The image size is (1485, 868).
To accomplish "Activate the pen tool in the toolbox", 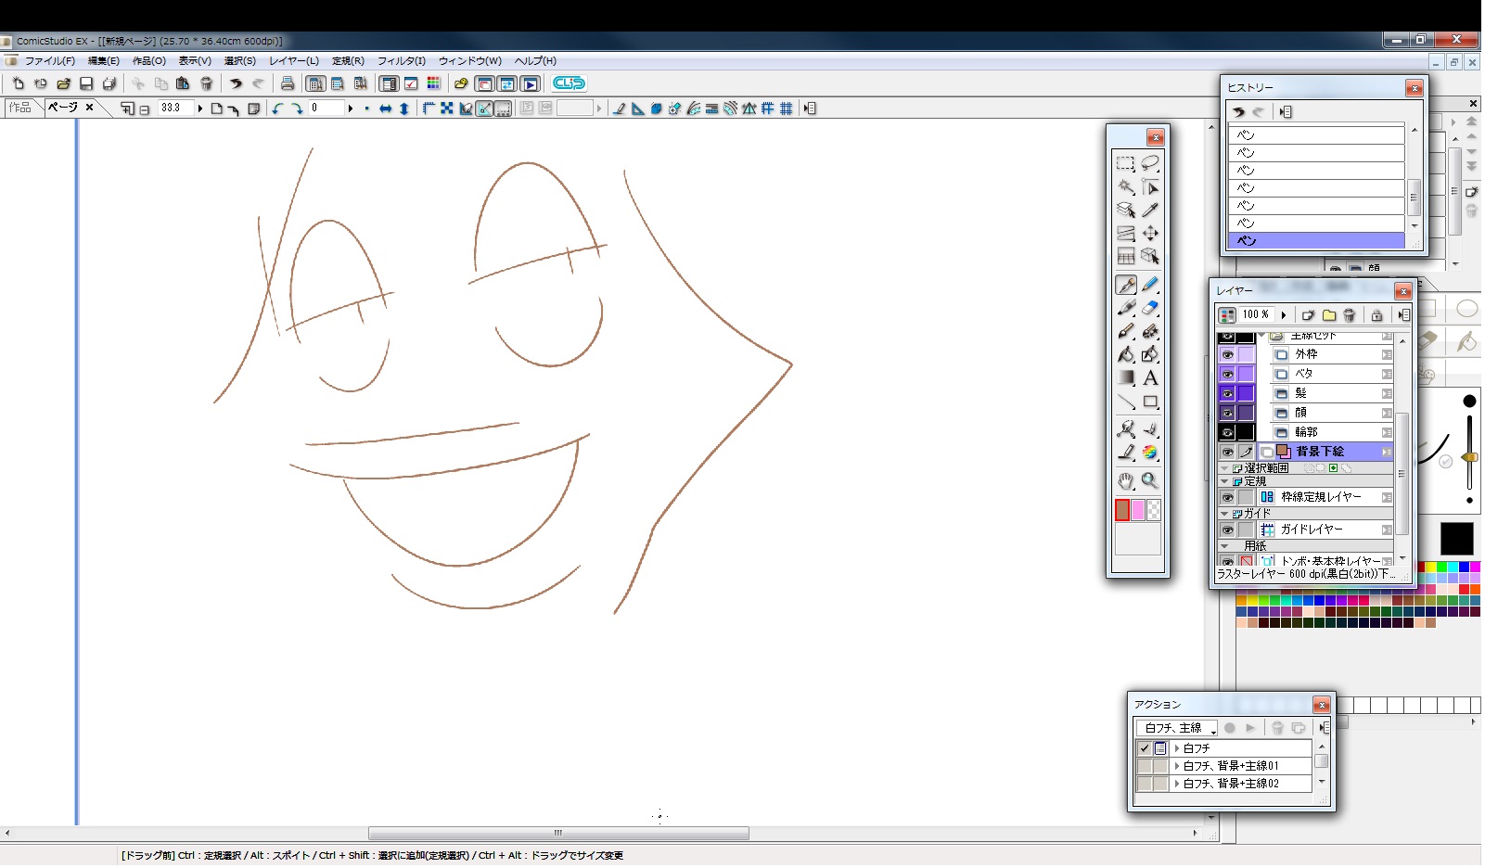I will [1125, 285].
